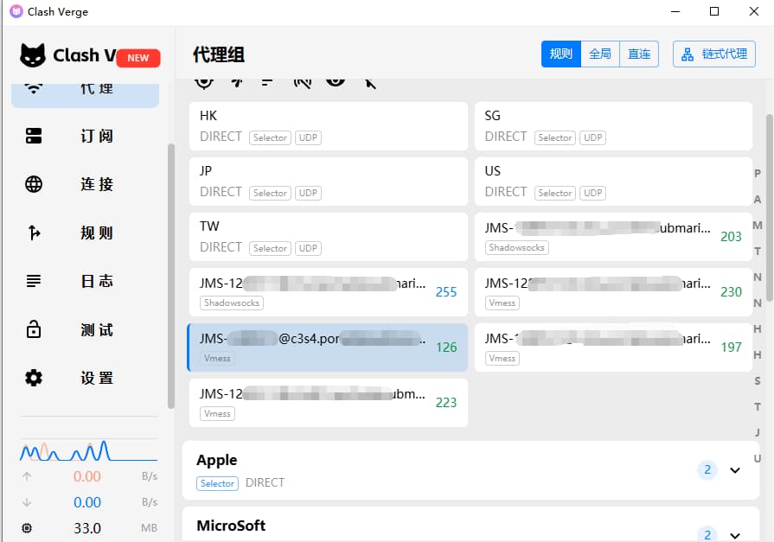Open the 连接 connections page
This screenshot has height=542, width=774.
(85, 184)
